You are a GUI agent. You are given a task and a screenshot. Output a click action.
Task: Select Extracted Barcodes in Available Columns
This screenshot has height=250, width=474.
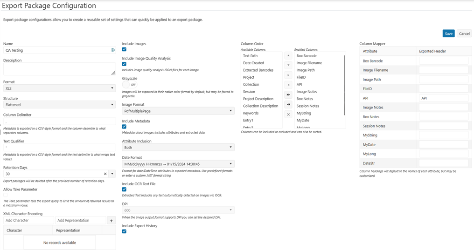tap(258, 70)
